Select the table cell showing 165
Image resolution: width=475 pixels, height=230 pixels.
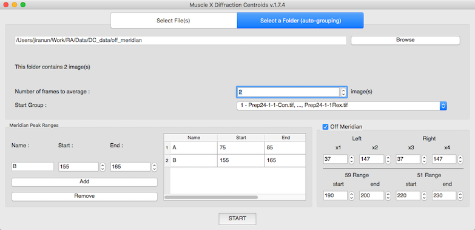pos(285,161)
